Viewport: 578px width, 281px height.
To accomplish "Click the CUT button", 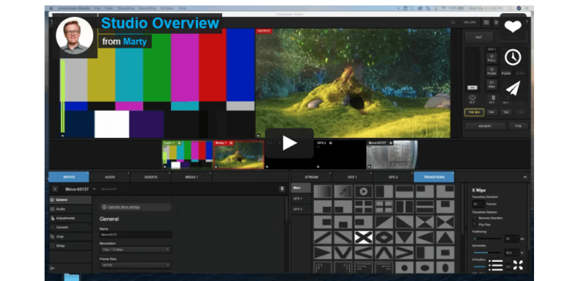I will (479, 38).
